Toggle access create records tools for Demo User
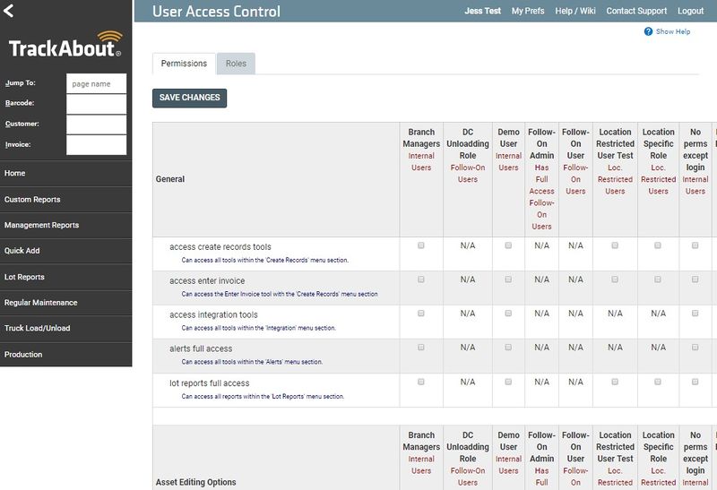Viewport: 717px width, 490px height. 508,245
